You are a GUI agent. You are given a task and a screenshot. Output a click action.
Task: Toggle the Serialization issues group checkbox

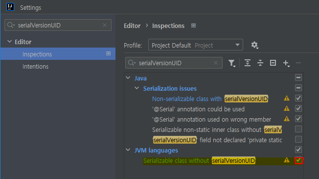298,88
